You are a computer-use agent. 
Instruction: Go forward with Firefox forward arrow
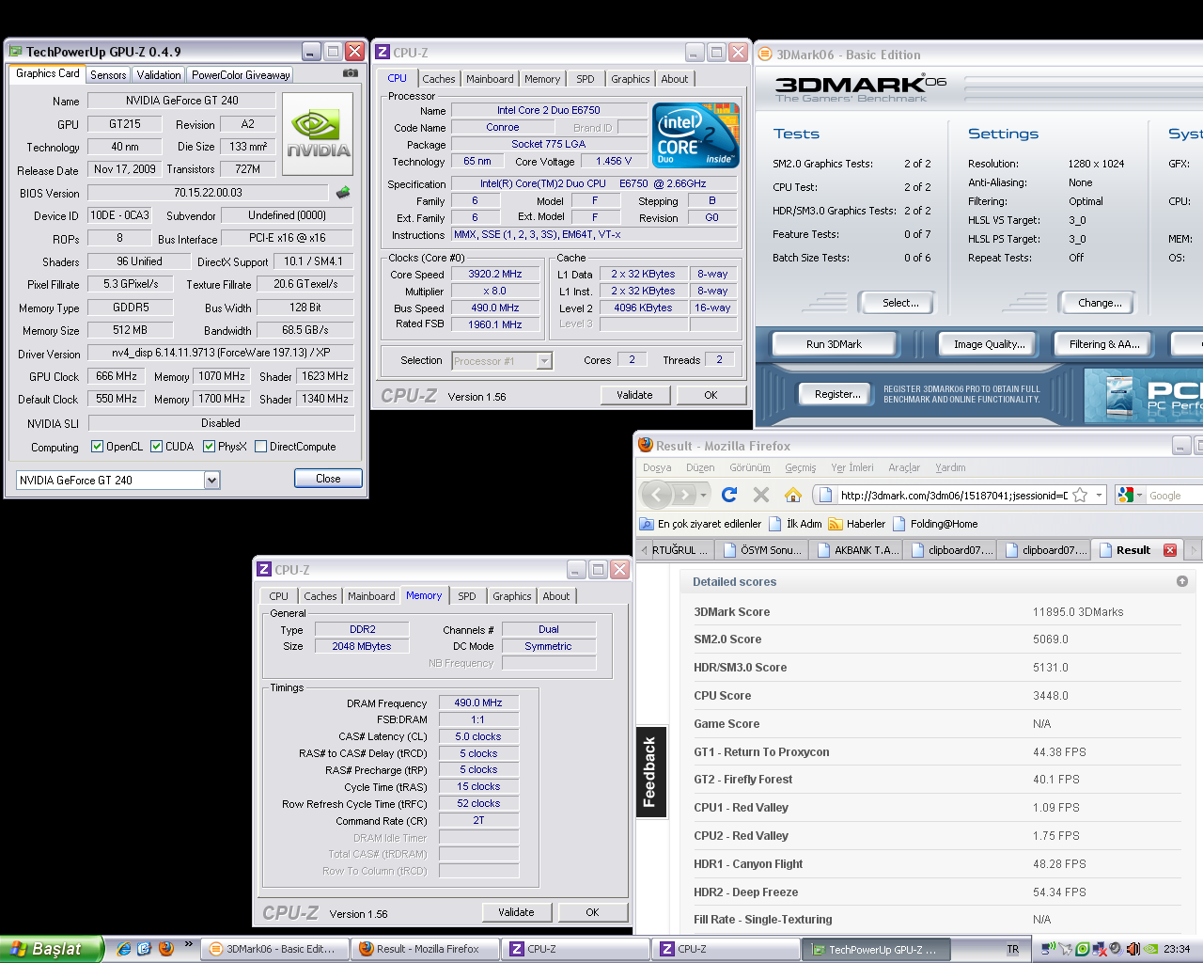click(686, 495)
